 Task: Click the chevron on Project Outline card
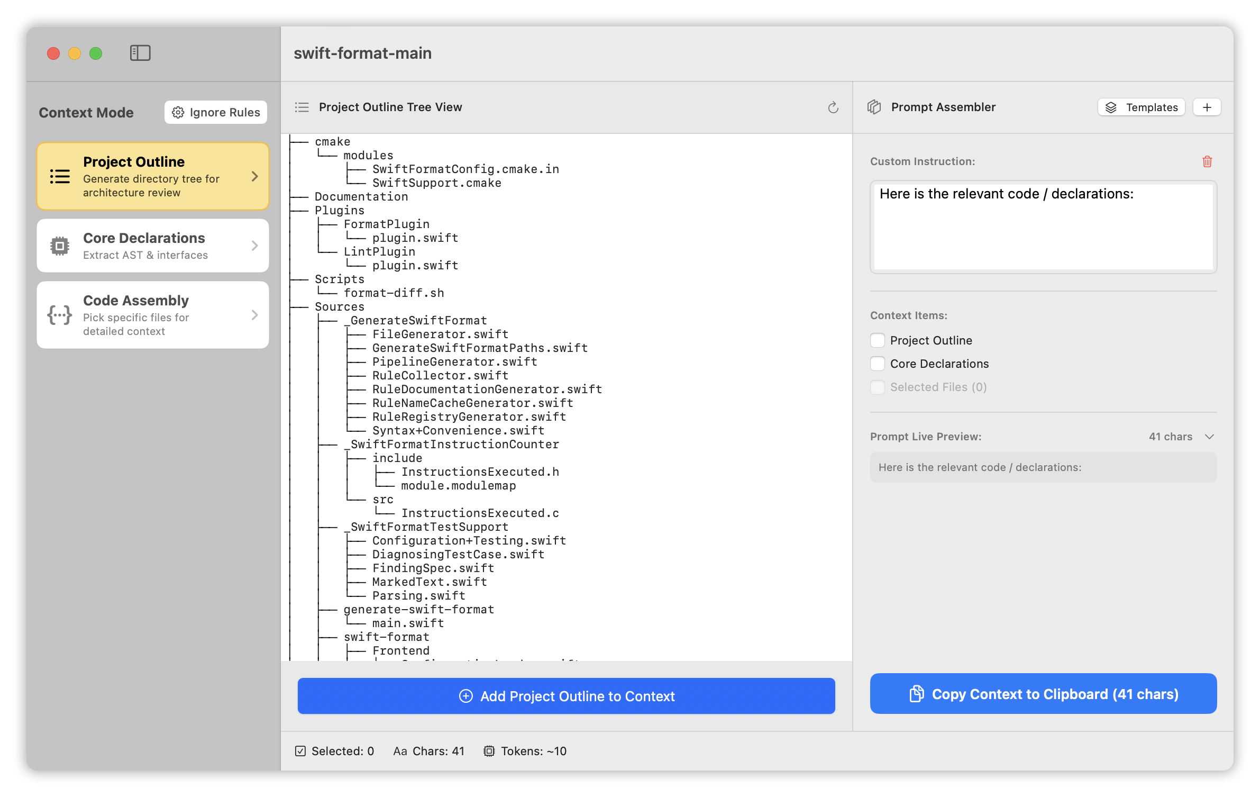coord(255,176)
